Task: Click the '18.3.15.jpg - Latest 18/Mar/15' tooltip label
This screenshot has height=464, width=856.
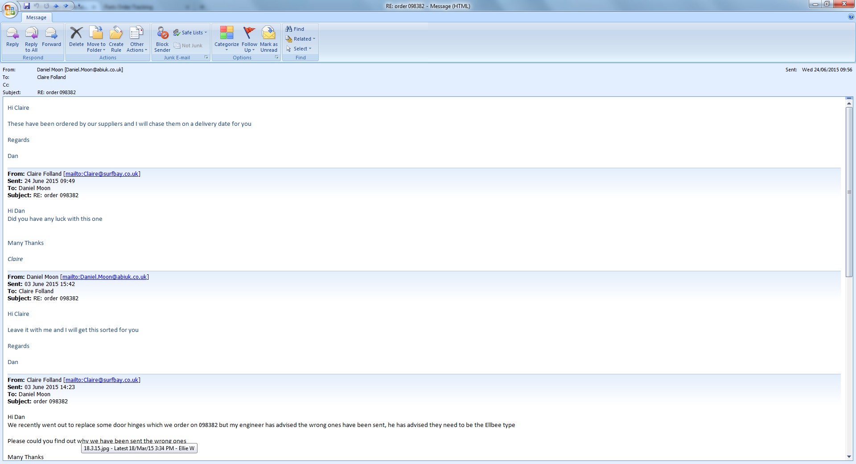Action: 139,448
